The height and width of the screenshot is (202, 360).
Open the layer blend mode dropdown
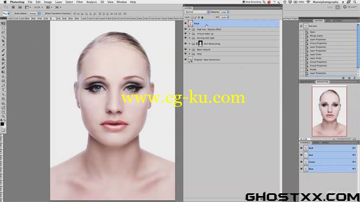click(x=197, y=12)
